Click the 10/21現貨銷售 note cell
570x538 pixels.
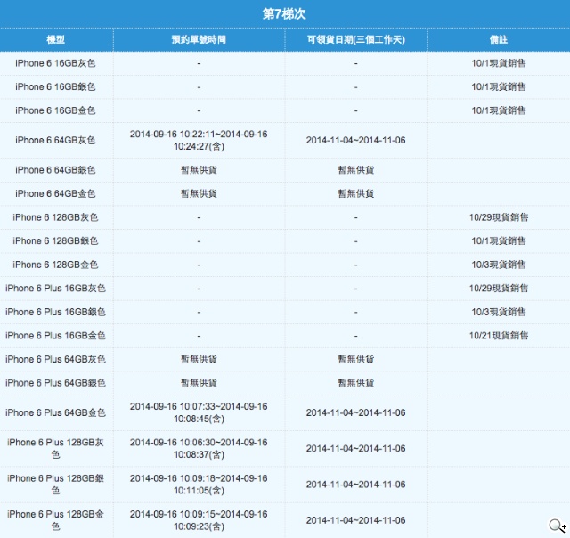click(x=499, y=336)
